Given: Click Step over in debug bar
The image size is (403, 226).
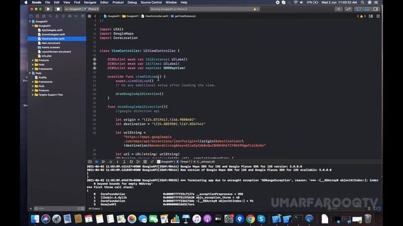Looking at the screenshot, I should (x=111, y=162).
